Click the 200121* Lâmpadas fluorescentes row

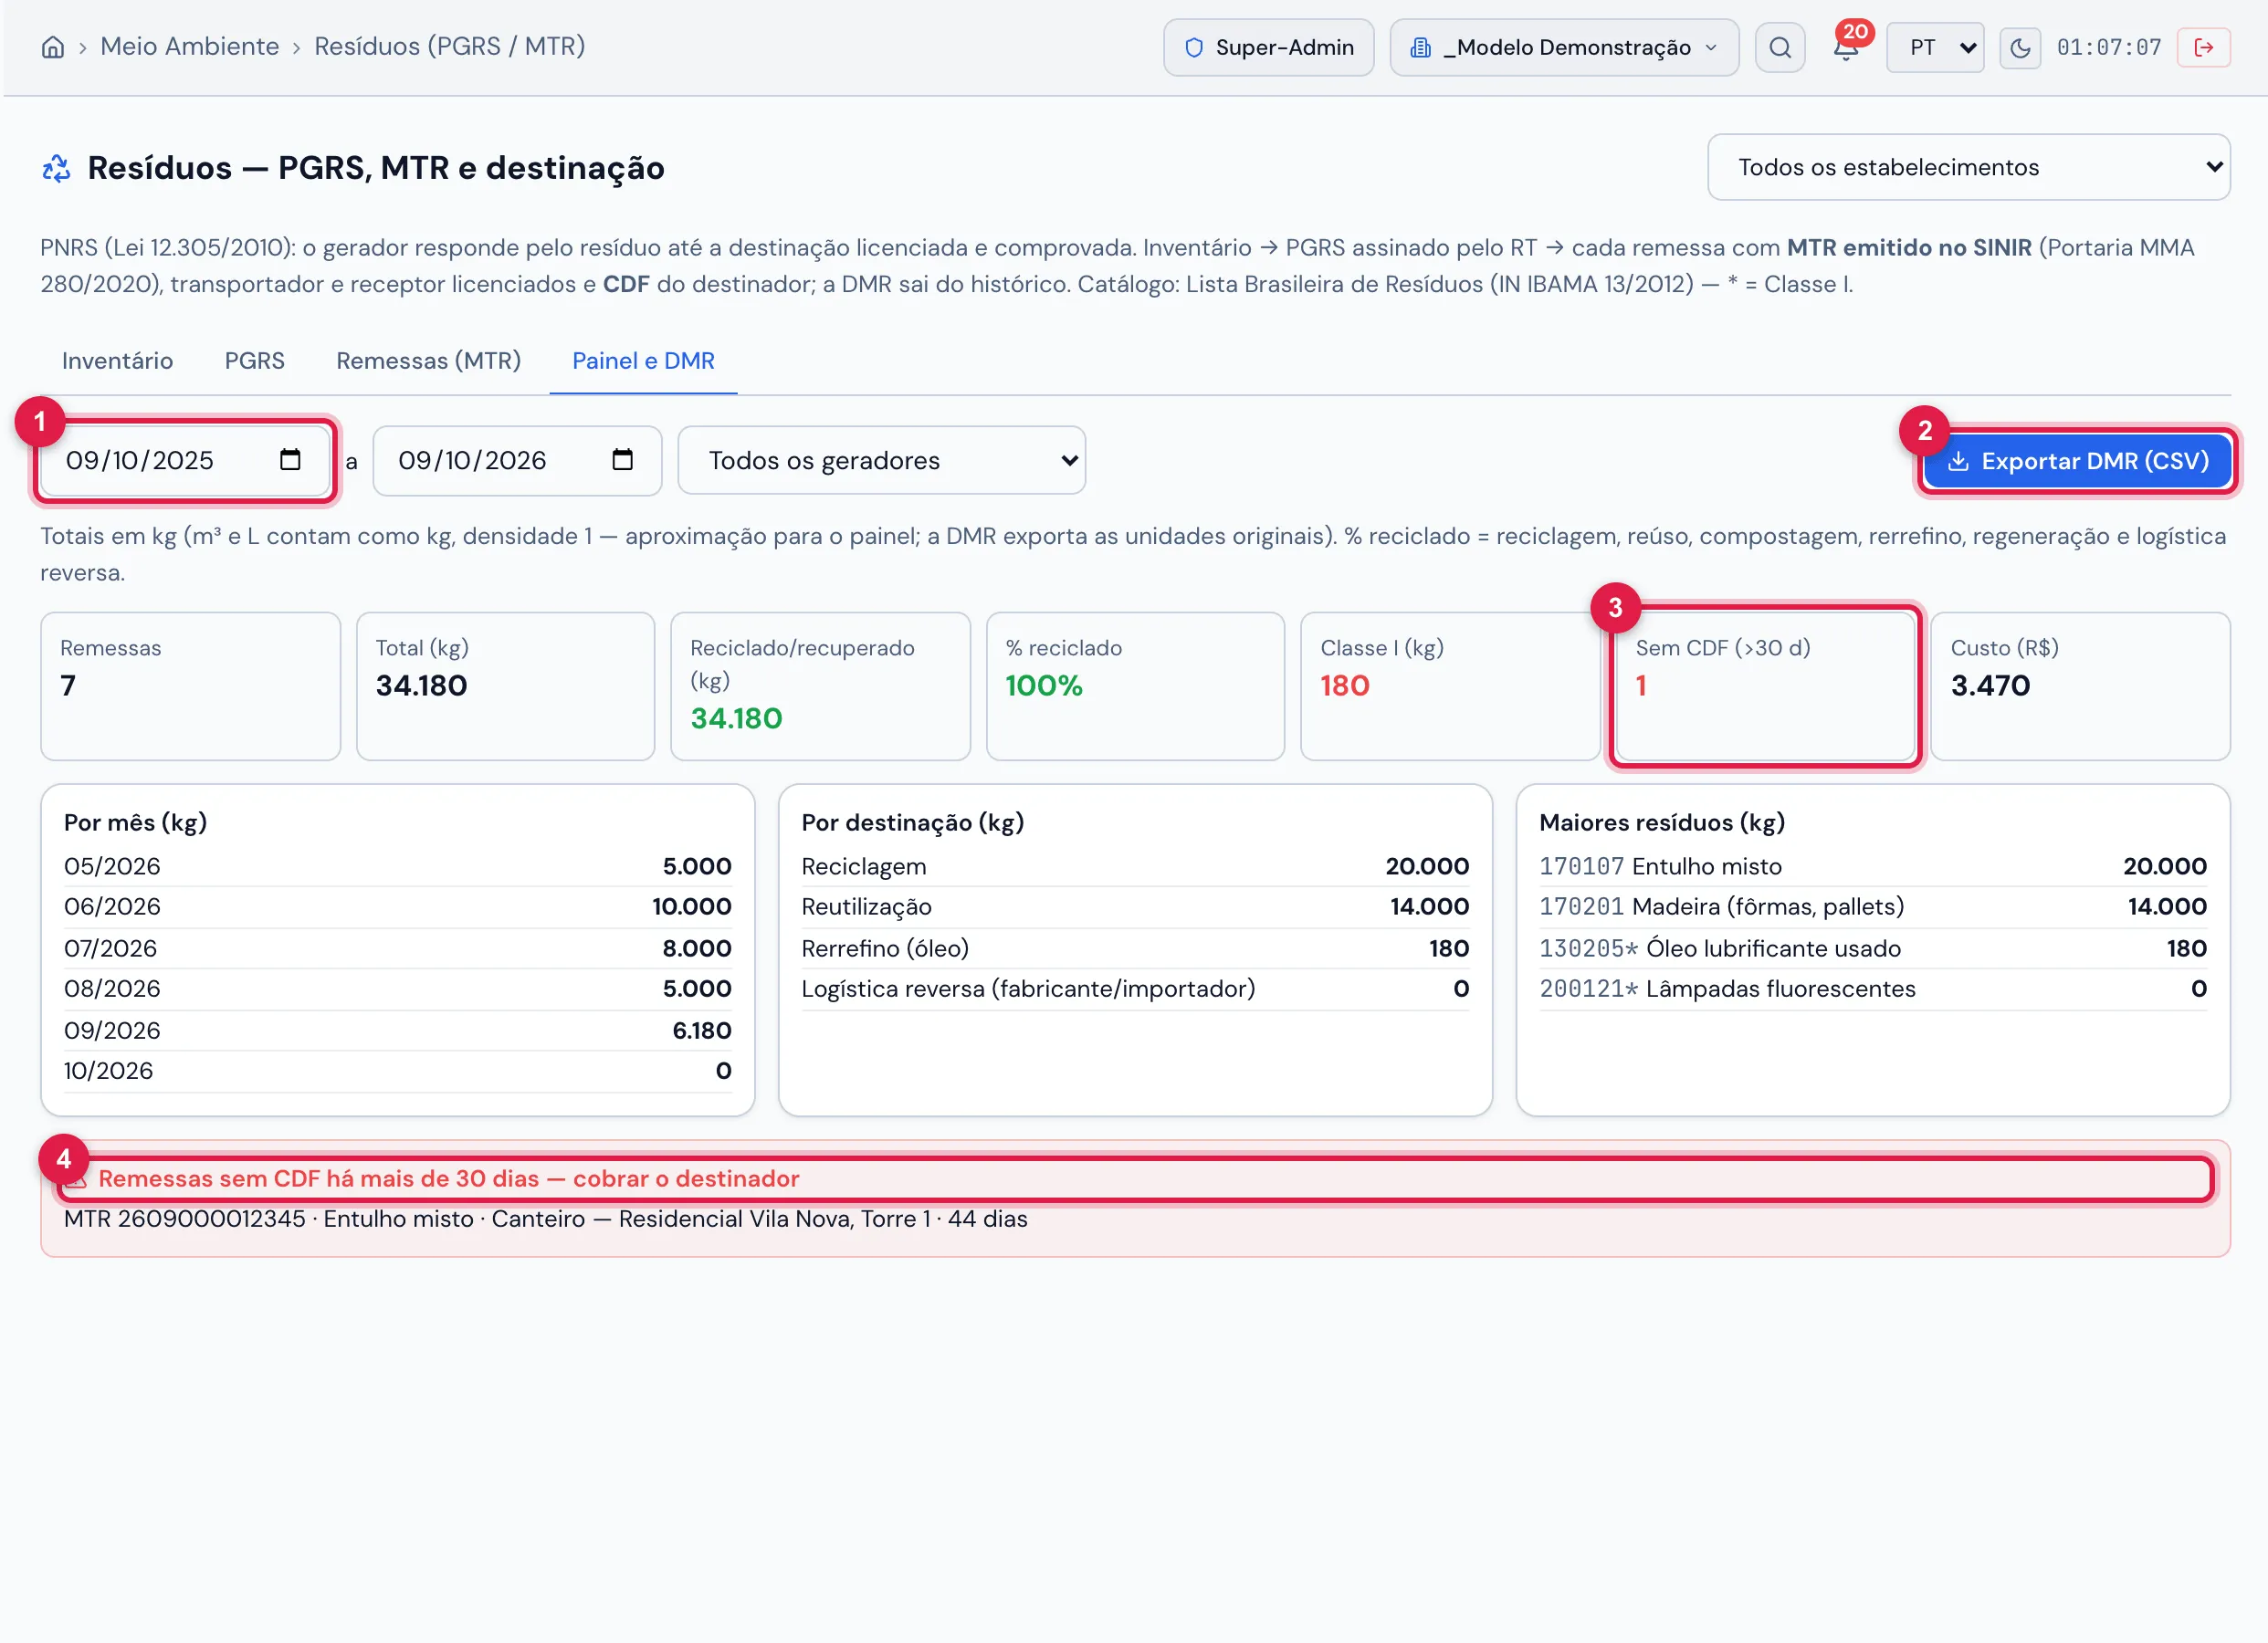click(1873, 989)
